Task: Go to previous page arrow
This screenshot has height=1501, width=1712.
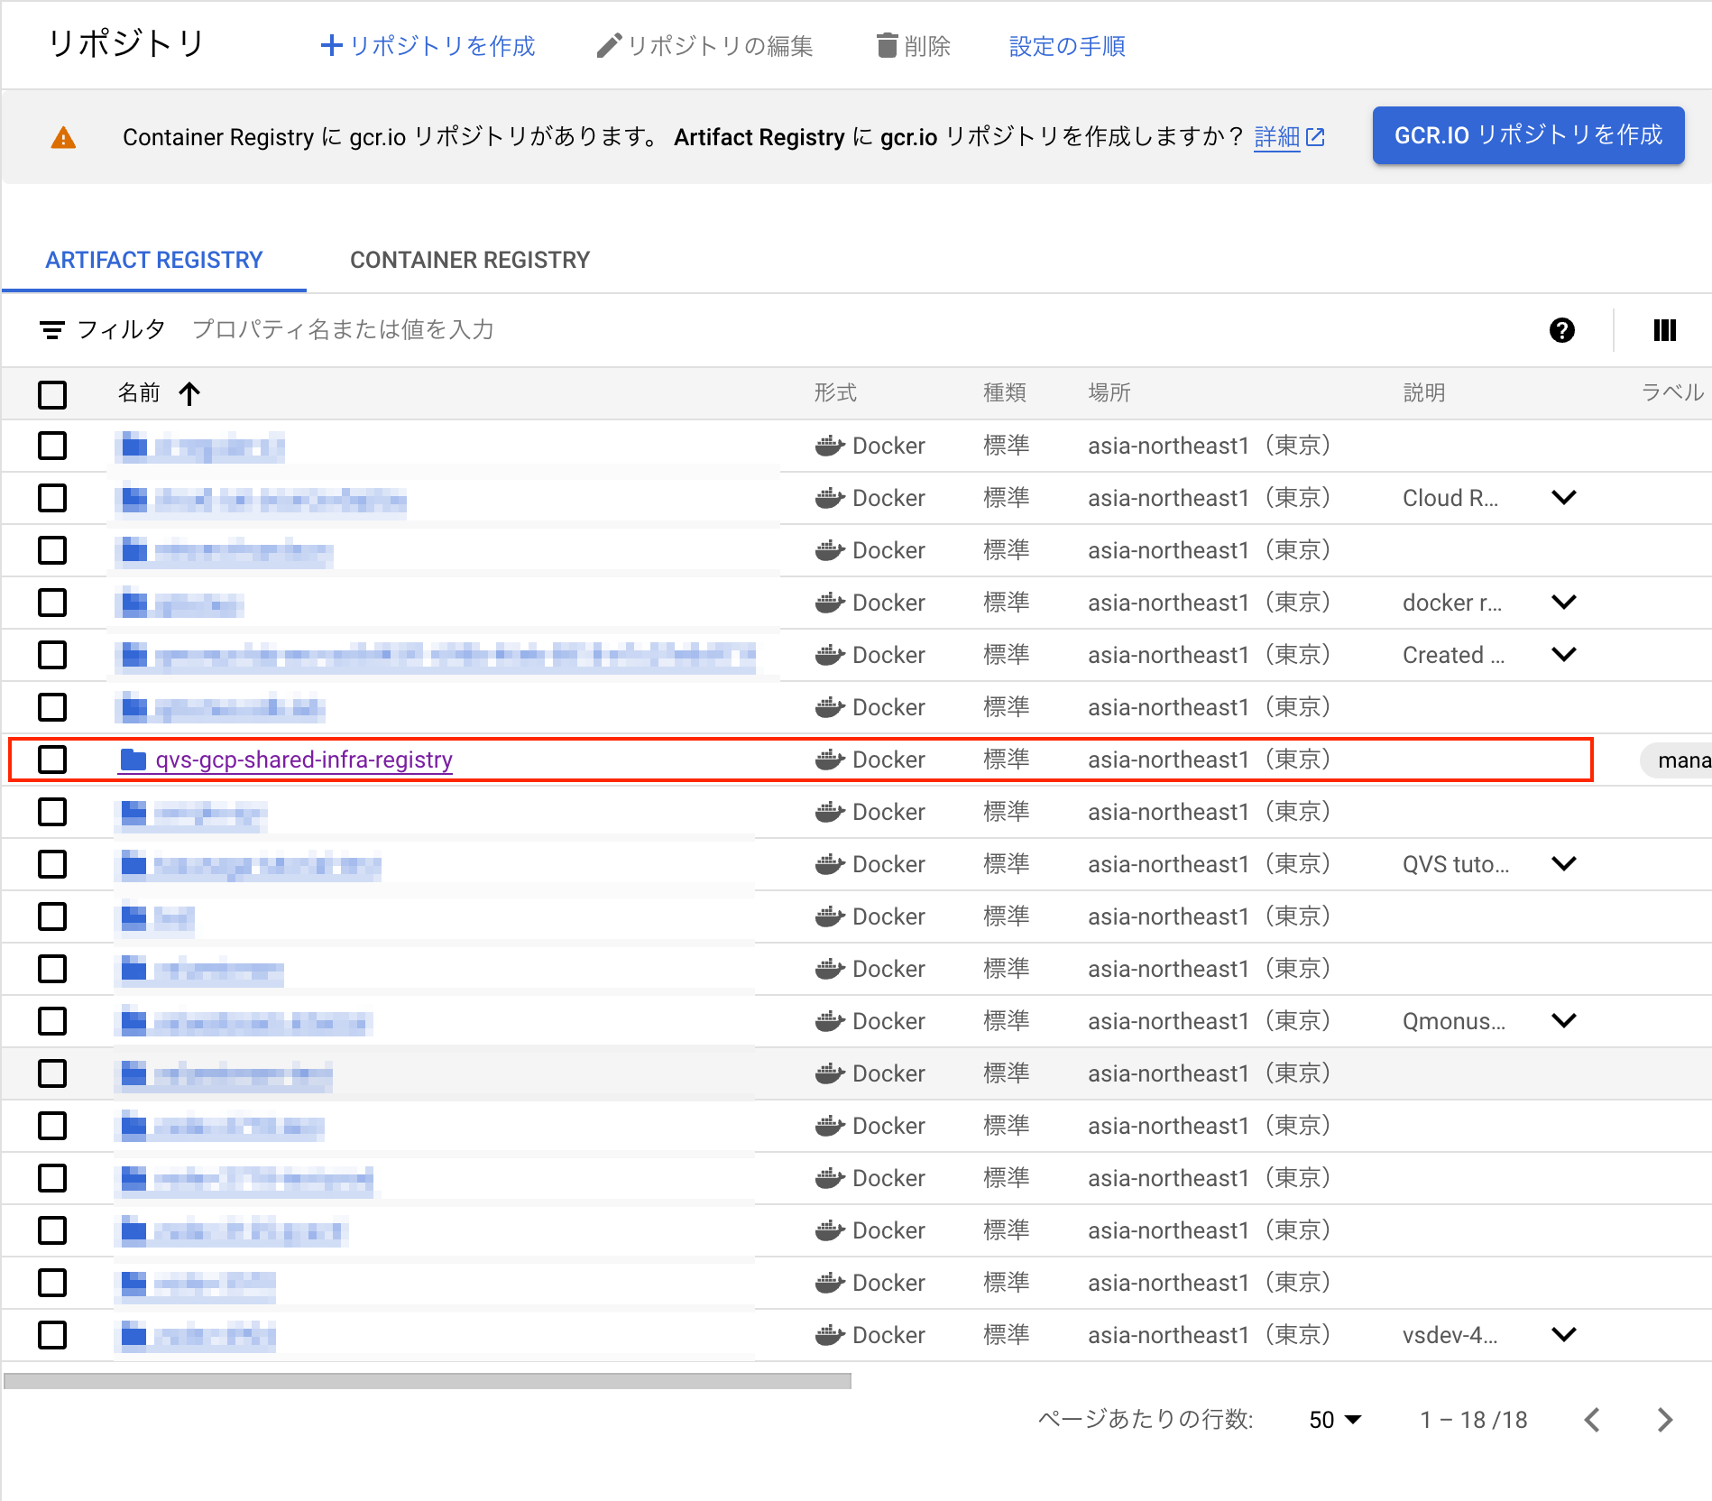Action: point(1592,1420)
